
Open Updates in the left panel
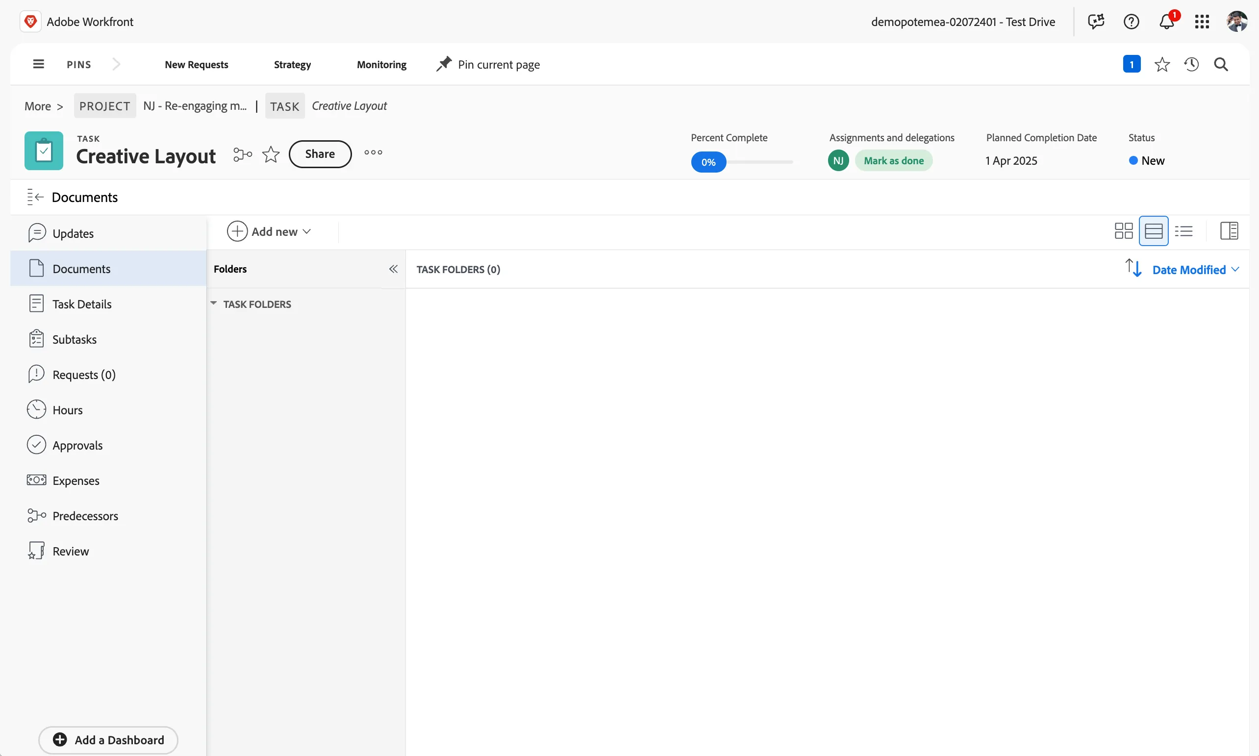coord(108,233)
